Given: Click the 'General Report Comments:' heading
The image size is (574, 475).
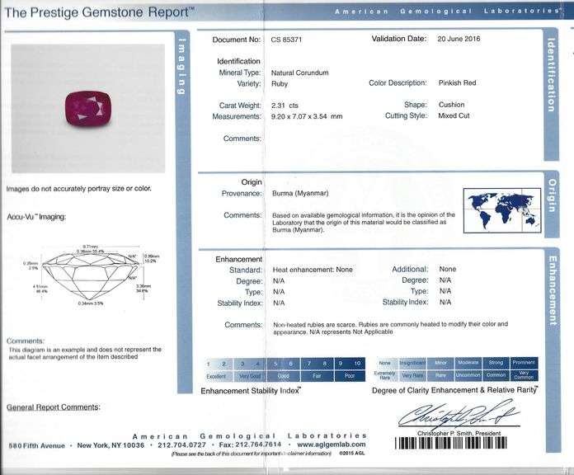Looking at the screenshot, I should pos(53,407).
